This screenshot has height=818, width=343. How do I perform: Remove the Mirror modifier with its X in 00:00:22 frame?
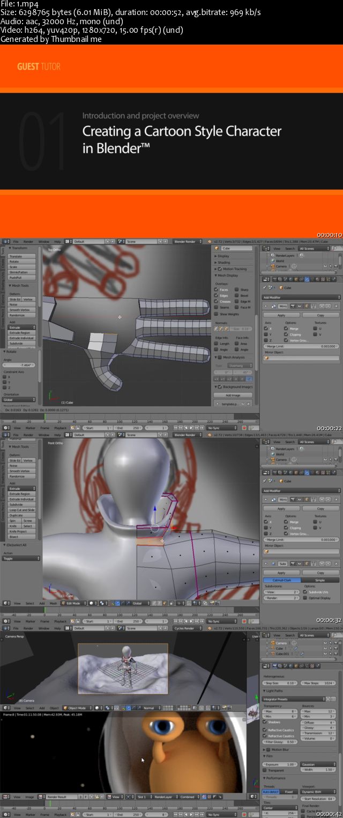336,306
